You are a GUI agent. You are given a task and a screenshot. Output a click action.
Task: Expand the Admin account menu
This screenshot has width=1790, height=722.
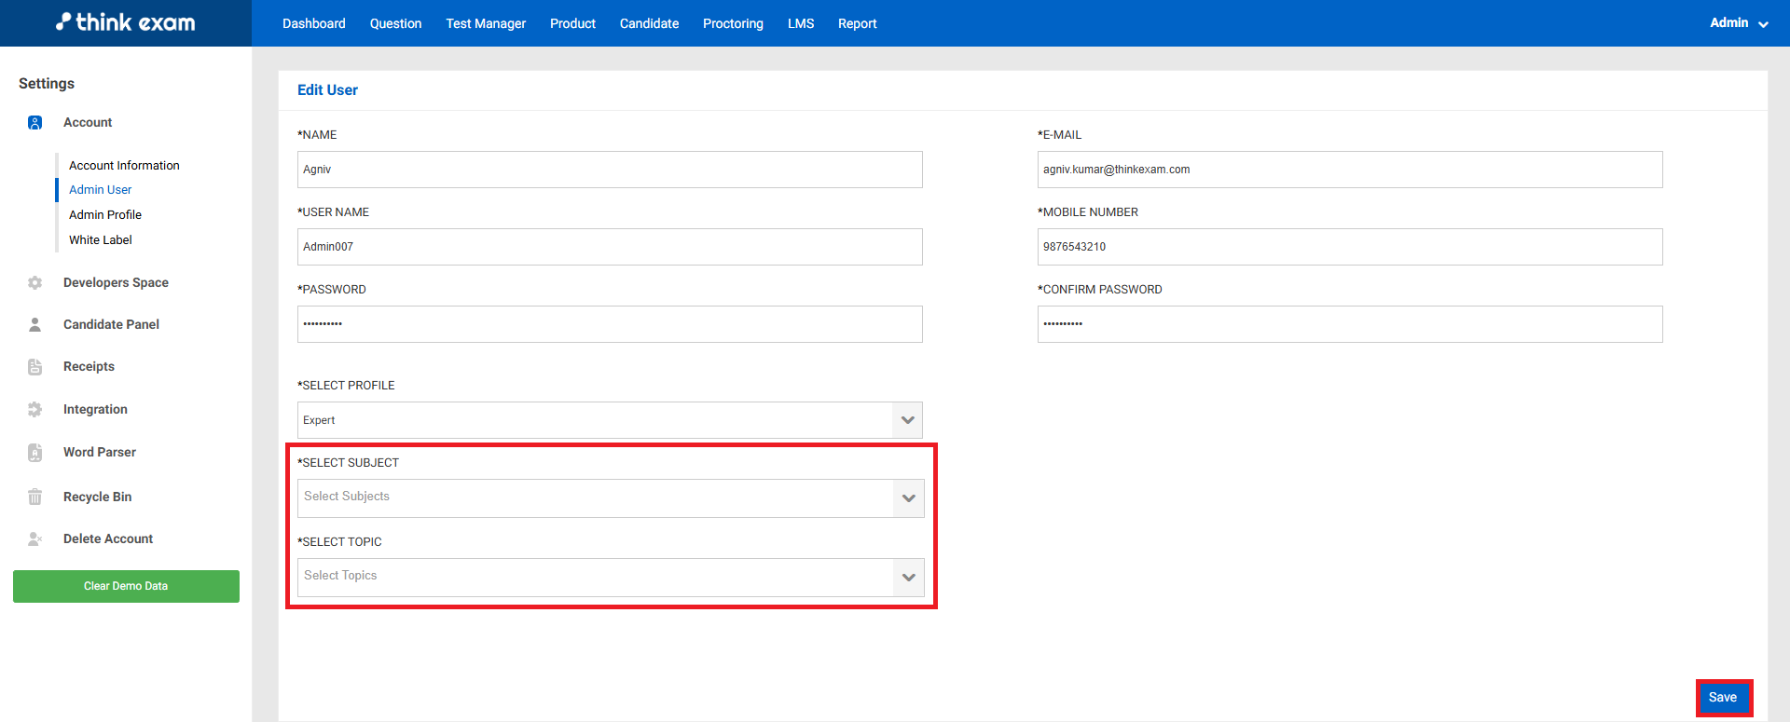click(1738, 23)
